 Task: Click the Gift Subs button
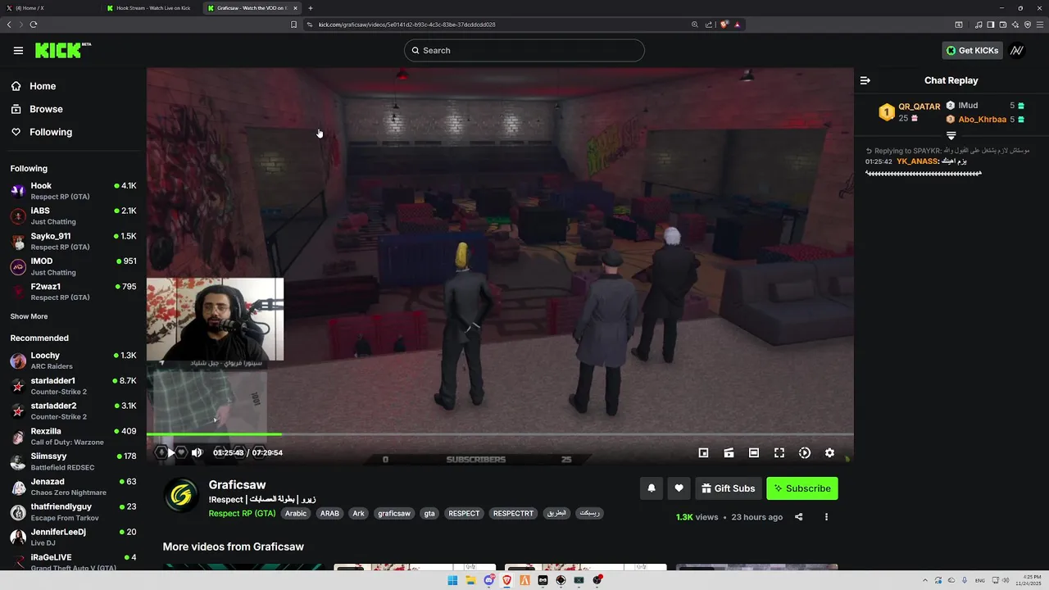coord(729,488)
